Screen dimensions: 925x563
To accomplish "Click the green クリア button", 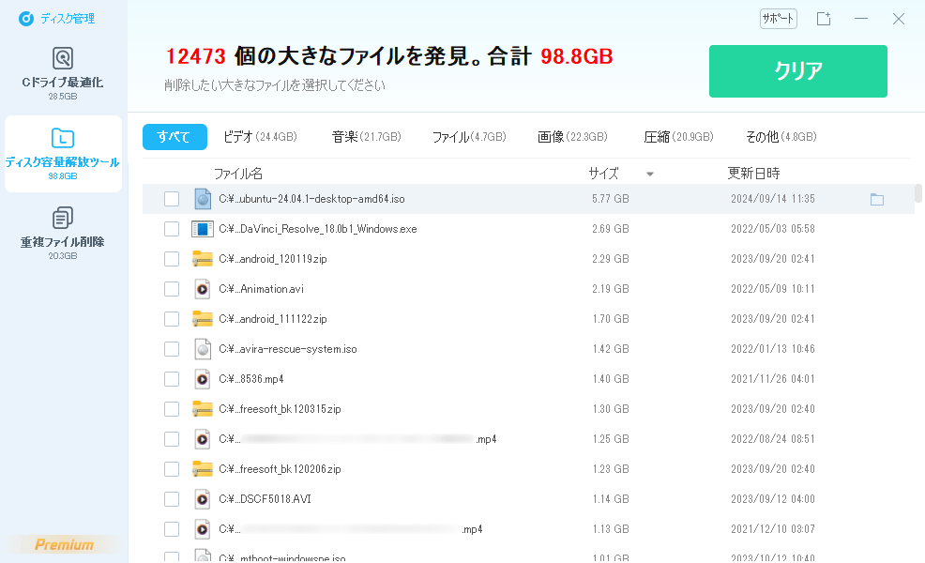I will click(798, 71).
